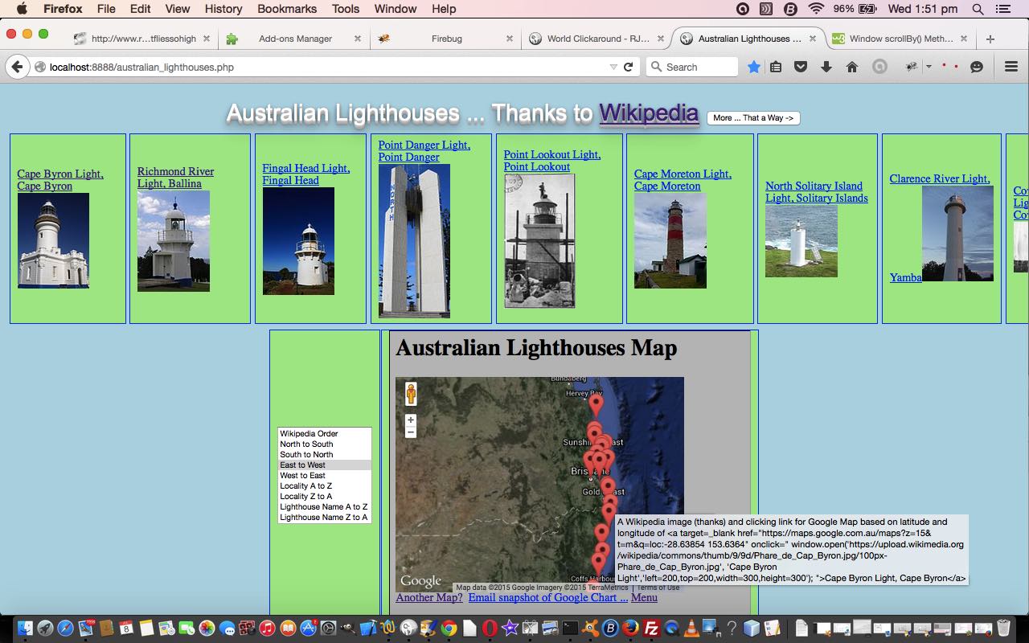Select Locality A to Z option
The width and height of the screenshot is (1029, 643).
[x=325, y=485]
